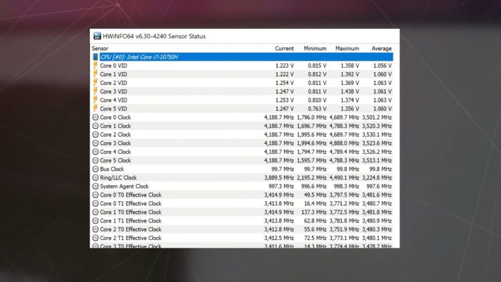Click the Average column header

point(380,48)
